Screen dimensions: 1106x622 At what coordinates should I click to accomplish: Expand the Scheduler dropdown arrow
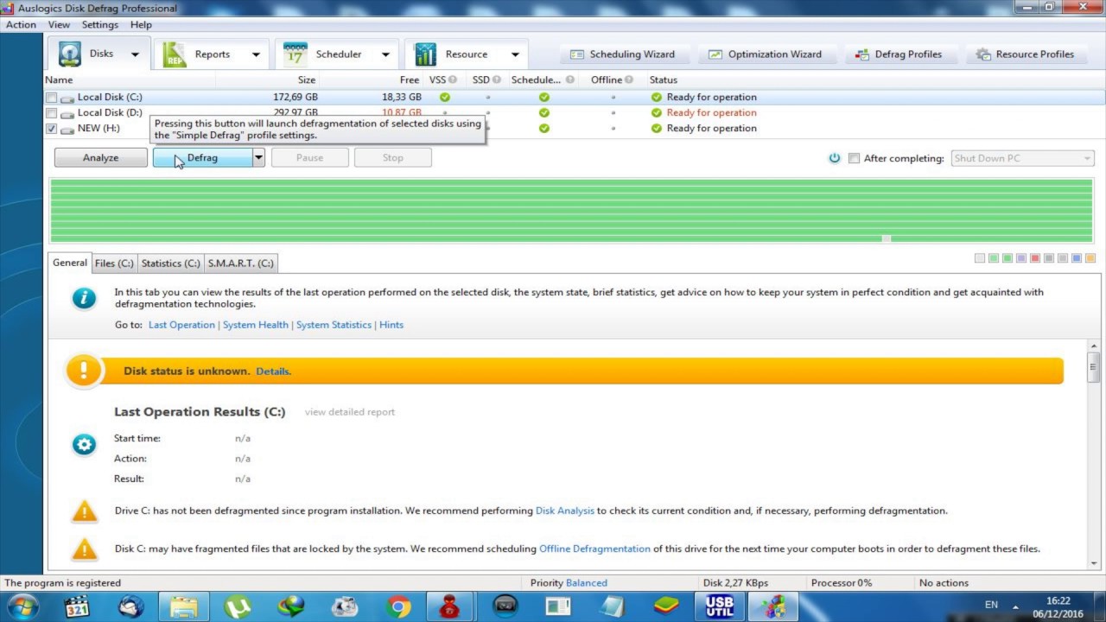point(385,54)
